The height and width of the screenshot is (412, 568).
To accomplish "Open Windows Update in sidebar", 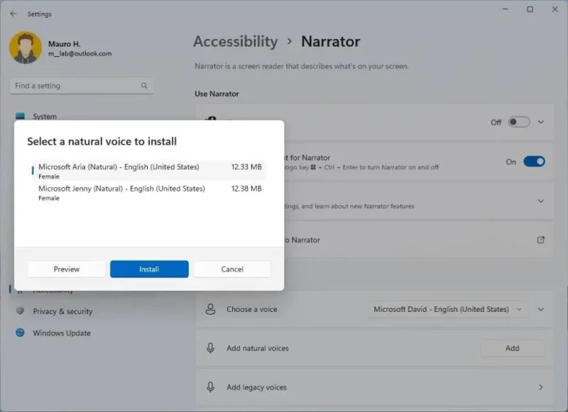I will tap(62, 333).
